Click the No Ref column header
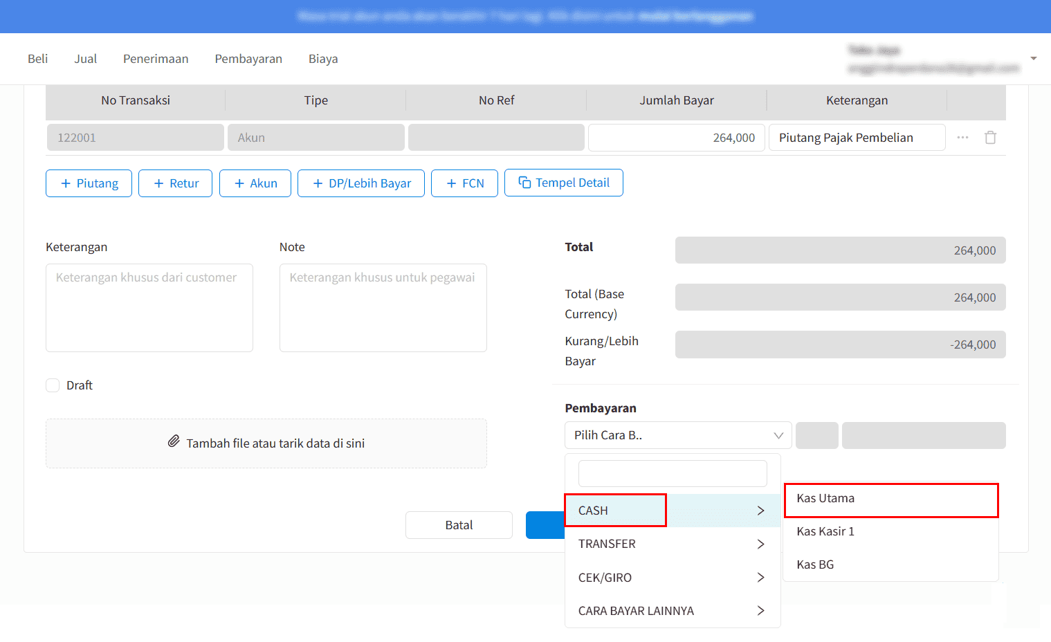Screen dimensions: 1051x642 tap(497, 100)
